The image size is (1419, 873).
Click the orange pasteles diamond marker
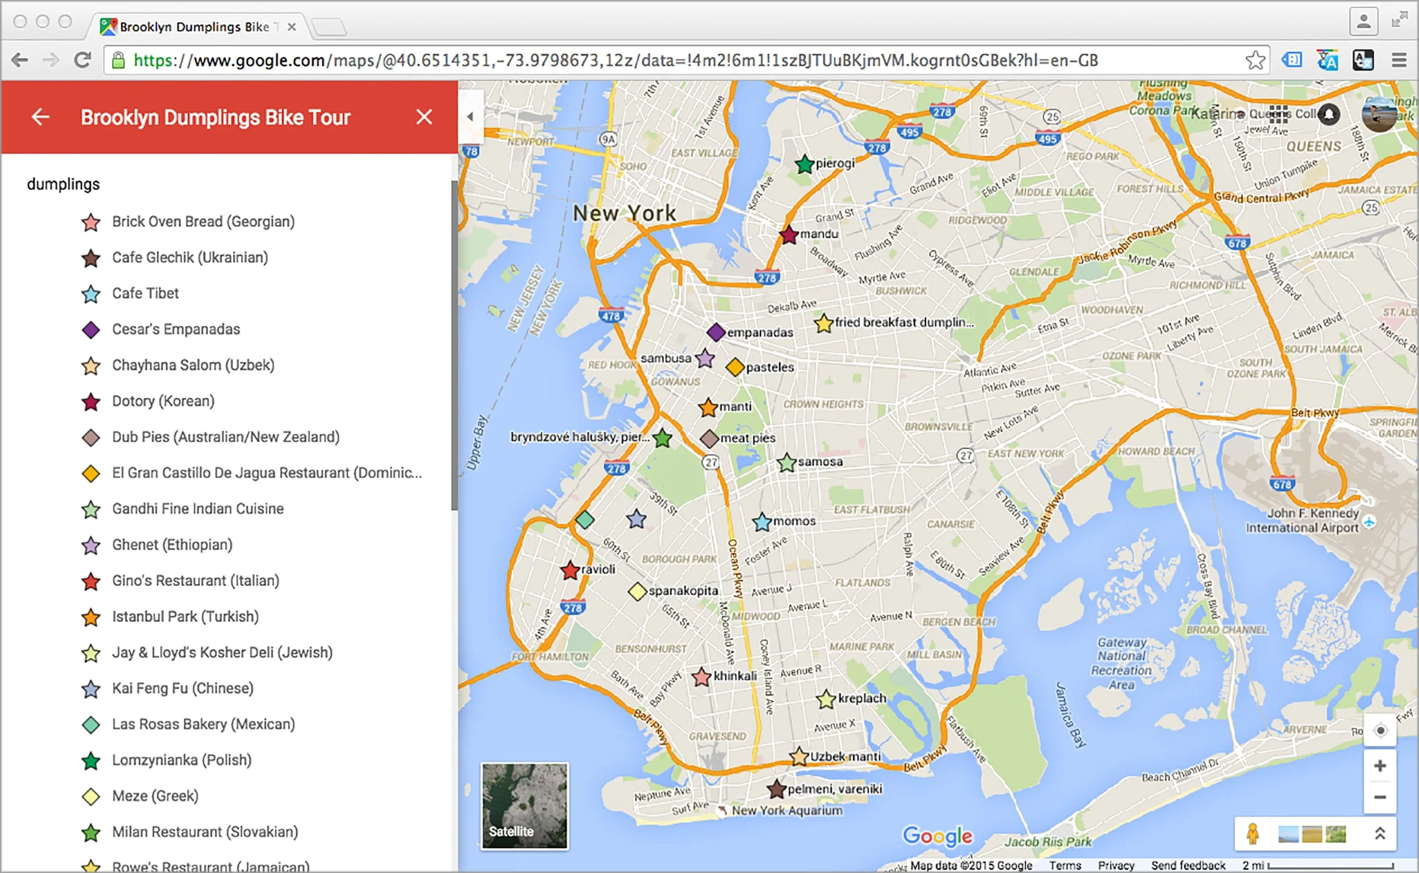[735, 367]
